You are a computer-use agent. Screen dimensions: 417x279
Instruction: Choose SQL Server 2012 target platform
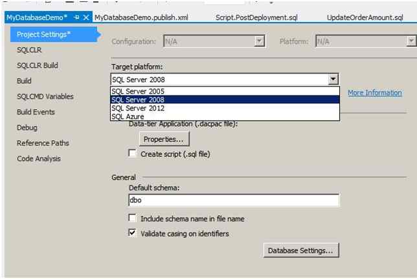[x=225, y=108]
